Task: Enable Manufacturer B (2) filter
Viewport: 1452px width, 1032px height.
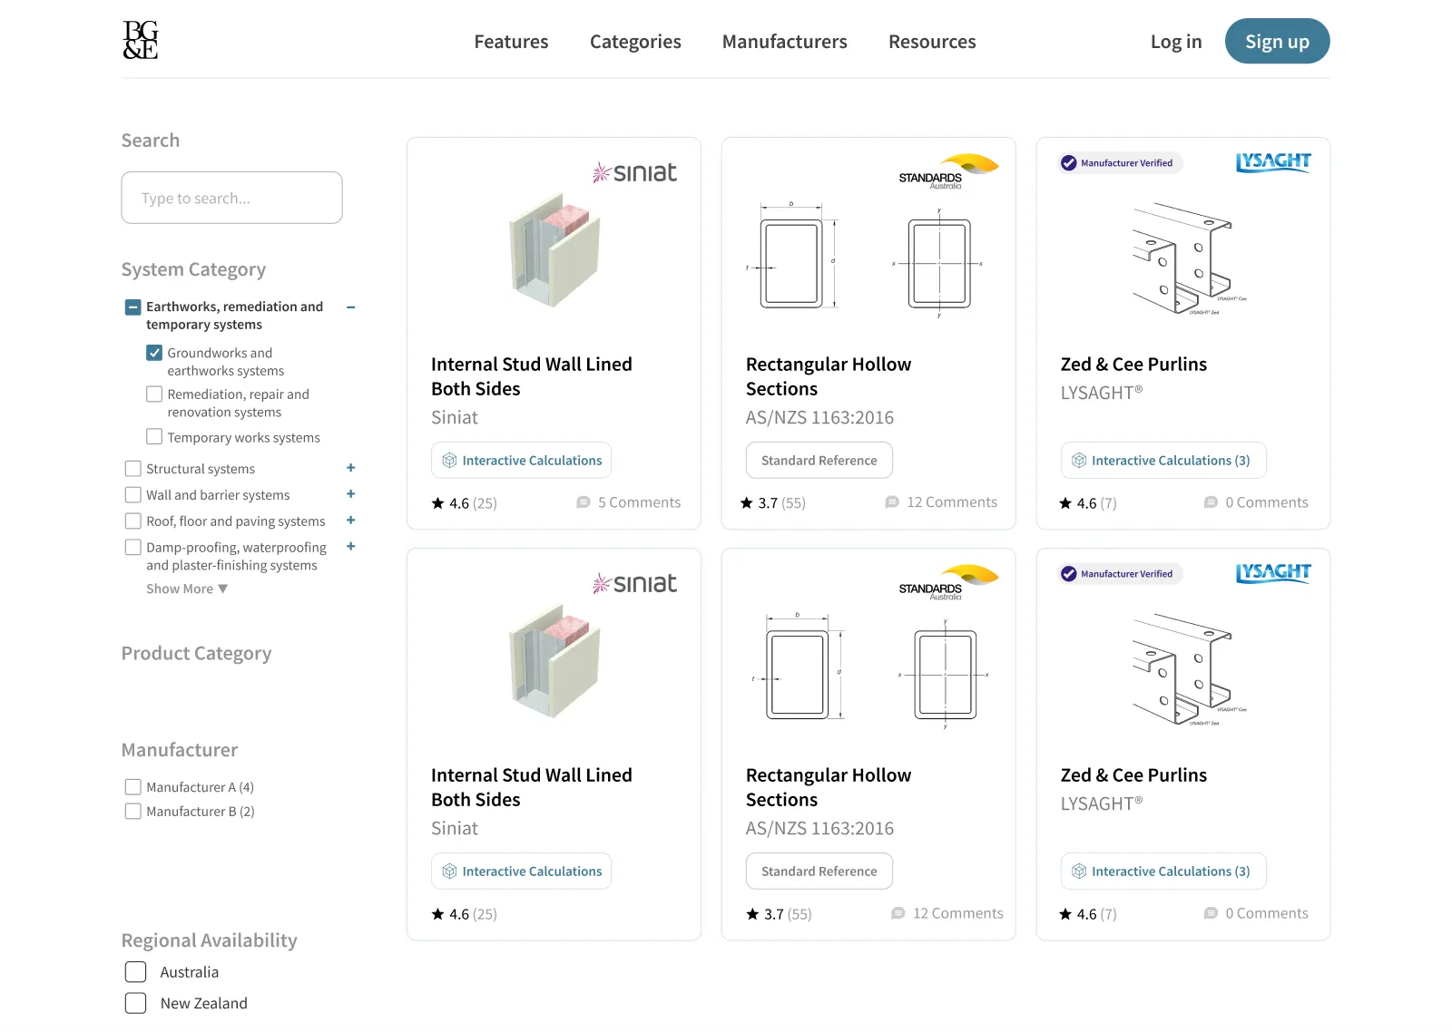Action: [x=132, y=812]
